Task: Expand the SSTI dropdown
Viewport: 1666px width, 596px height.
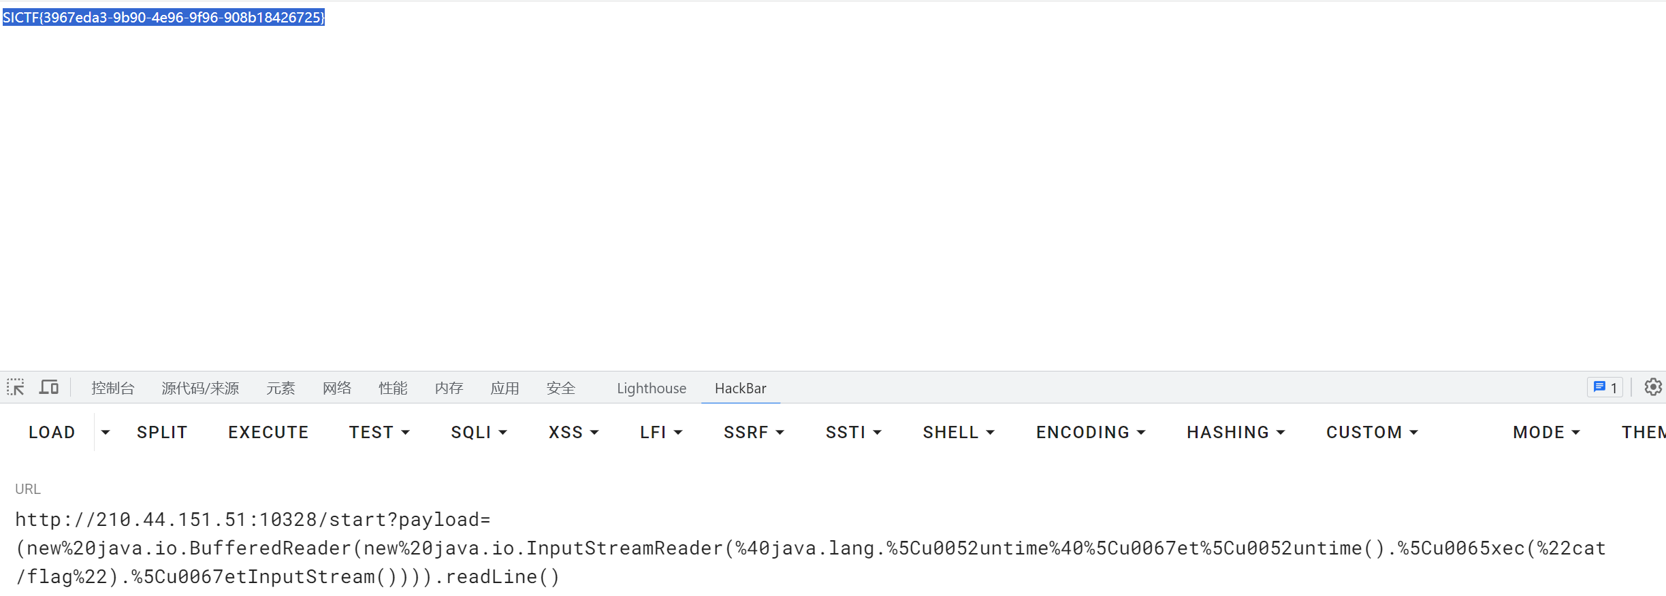Action: 853,433
